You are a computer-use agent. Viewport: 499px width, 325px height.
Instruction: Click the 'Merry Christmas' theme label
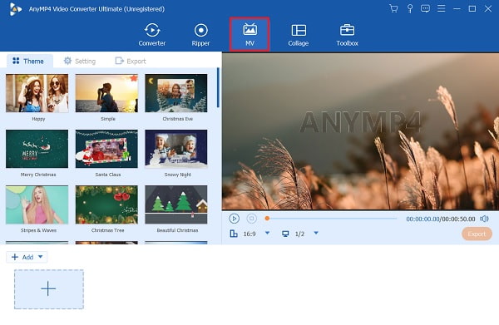[x=38, y=175]
